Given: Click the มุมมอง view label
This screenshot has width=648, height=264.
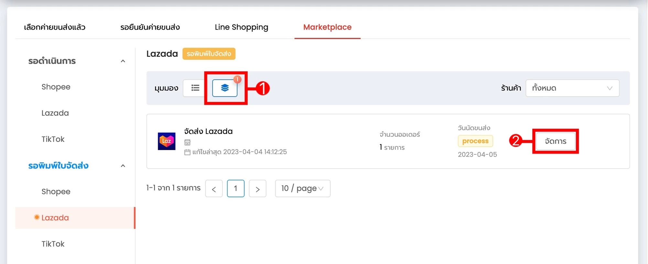Looking at the screenshot, I should pos(166,88).
